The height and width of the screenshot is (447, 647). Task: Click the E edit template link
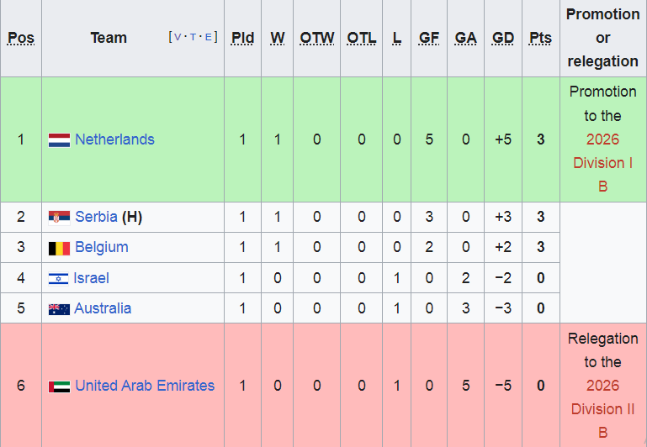tap(209, 37)
